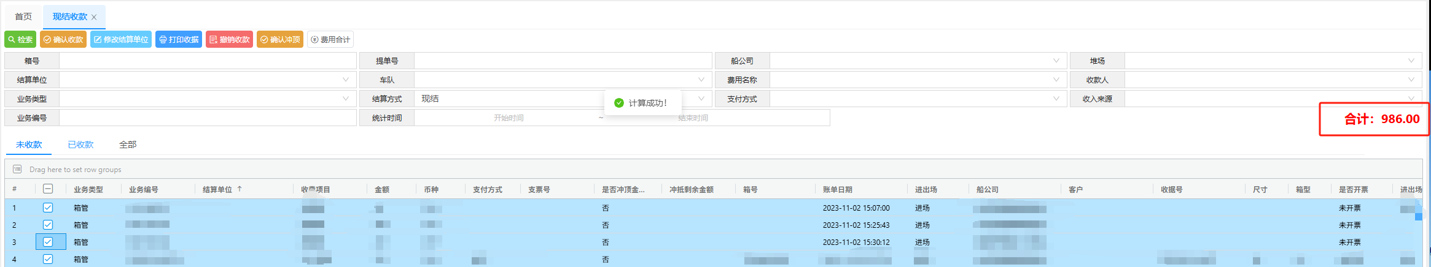This screenshot has width=1431, height=267.
Task: Switch to the 首页 tab
Action: 23,17
